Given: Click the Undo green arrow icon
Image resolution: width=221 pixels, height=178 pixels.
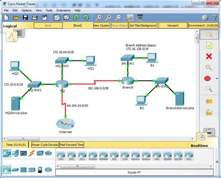Looking at the screenshot, I should (x=76, y=18).
